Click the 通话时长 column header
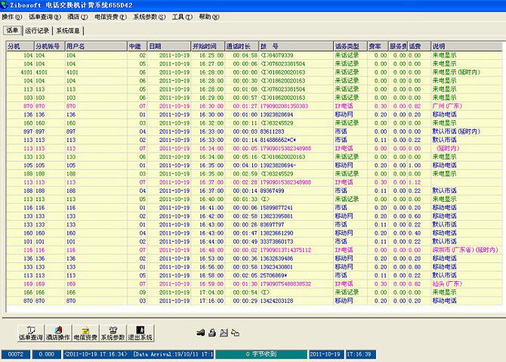The height and width of the screenshot is (362, 506). click(x=242, y=46)
